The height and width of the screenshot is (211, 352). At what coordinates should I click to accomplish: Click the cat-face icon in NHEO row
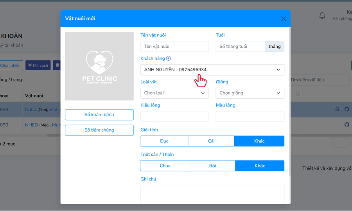point(347,125)
